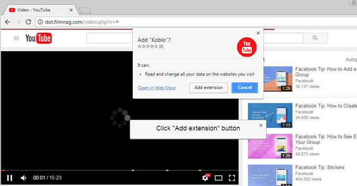
Task: Cancel the Koblo extension prompt
Action: [x=245, y=88]
